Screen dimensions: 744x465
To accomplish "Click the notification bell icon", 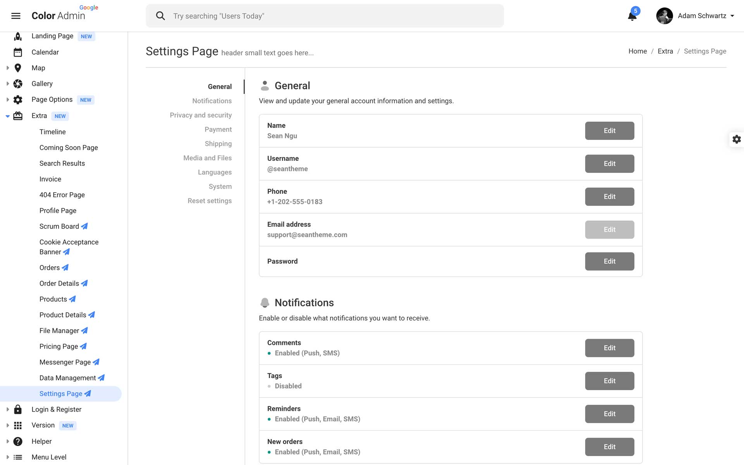I will tap(632, 16).
